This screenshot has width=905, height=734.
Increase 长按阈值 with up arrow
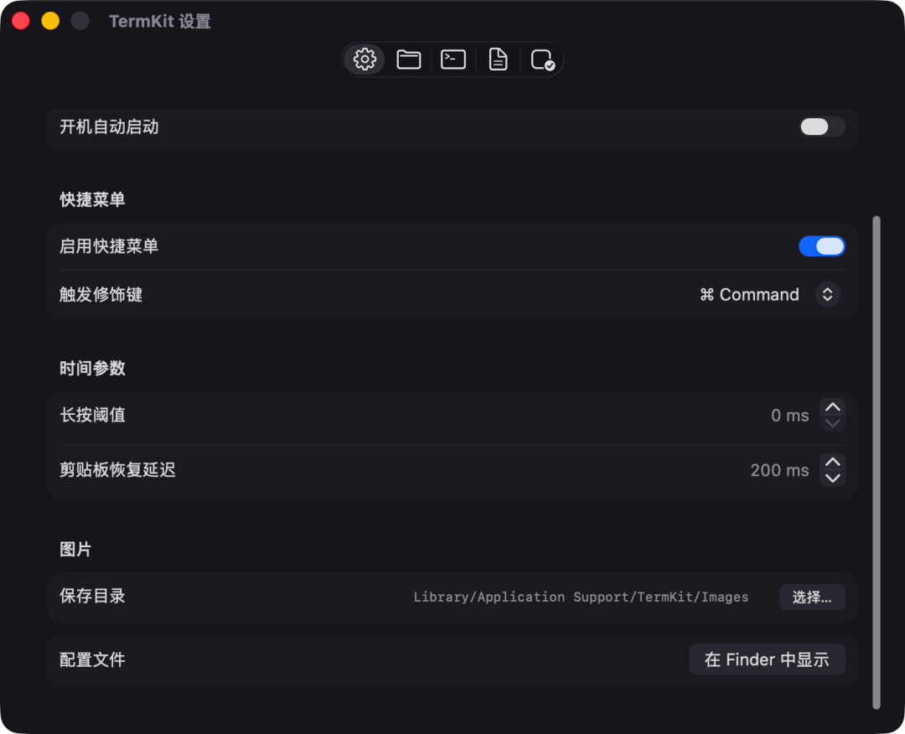(832, 407)
